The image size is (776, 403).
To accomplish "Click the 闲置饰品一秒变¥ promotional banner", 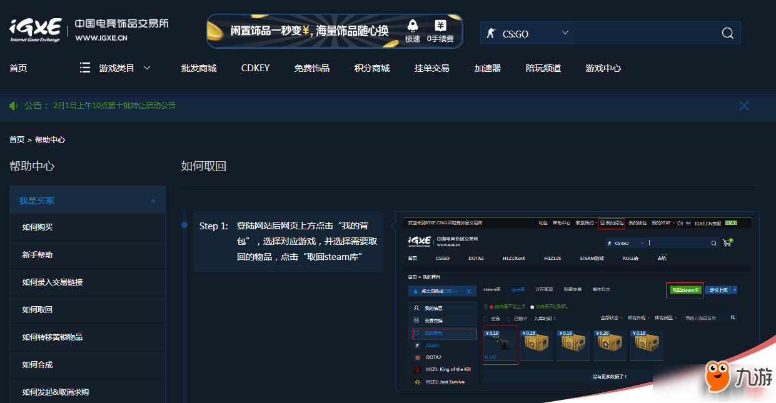I will coord(335,31).
